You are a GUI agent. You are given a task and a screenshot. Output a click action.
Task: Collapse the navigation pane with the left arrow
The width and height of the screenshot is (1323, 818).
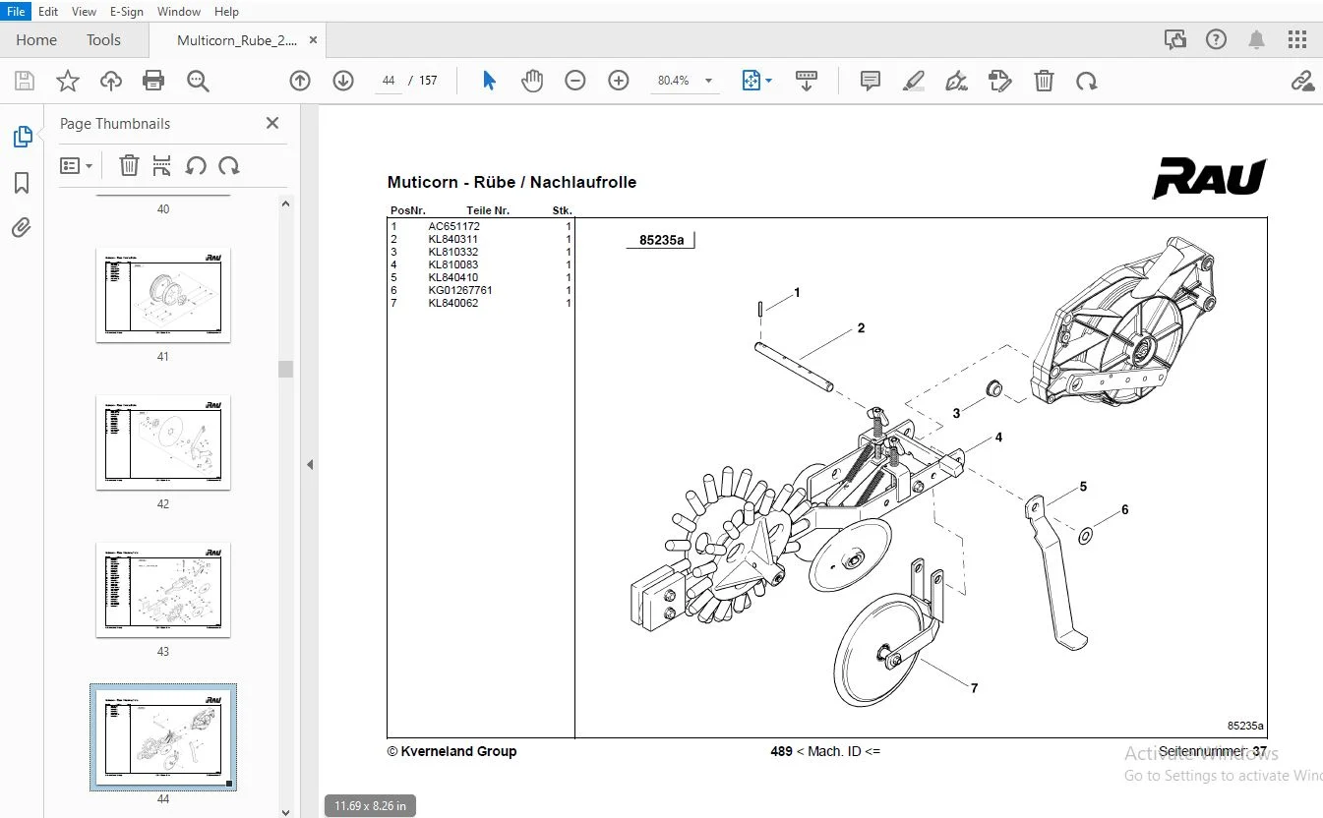(x=310, y=464)
